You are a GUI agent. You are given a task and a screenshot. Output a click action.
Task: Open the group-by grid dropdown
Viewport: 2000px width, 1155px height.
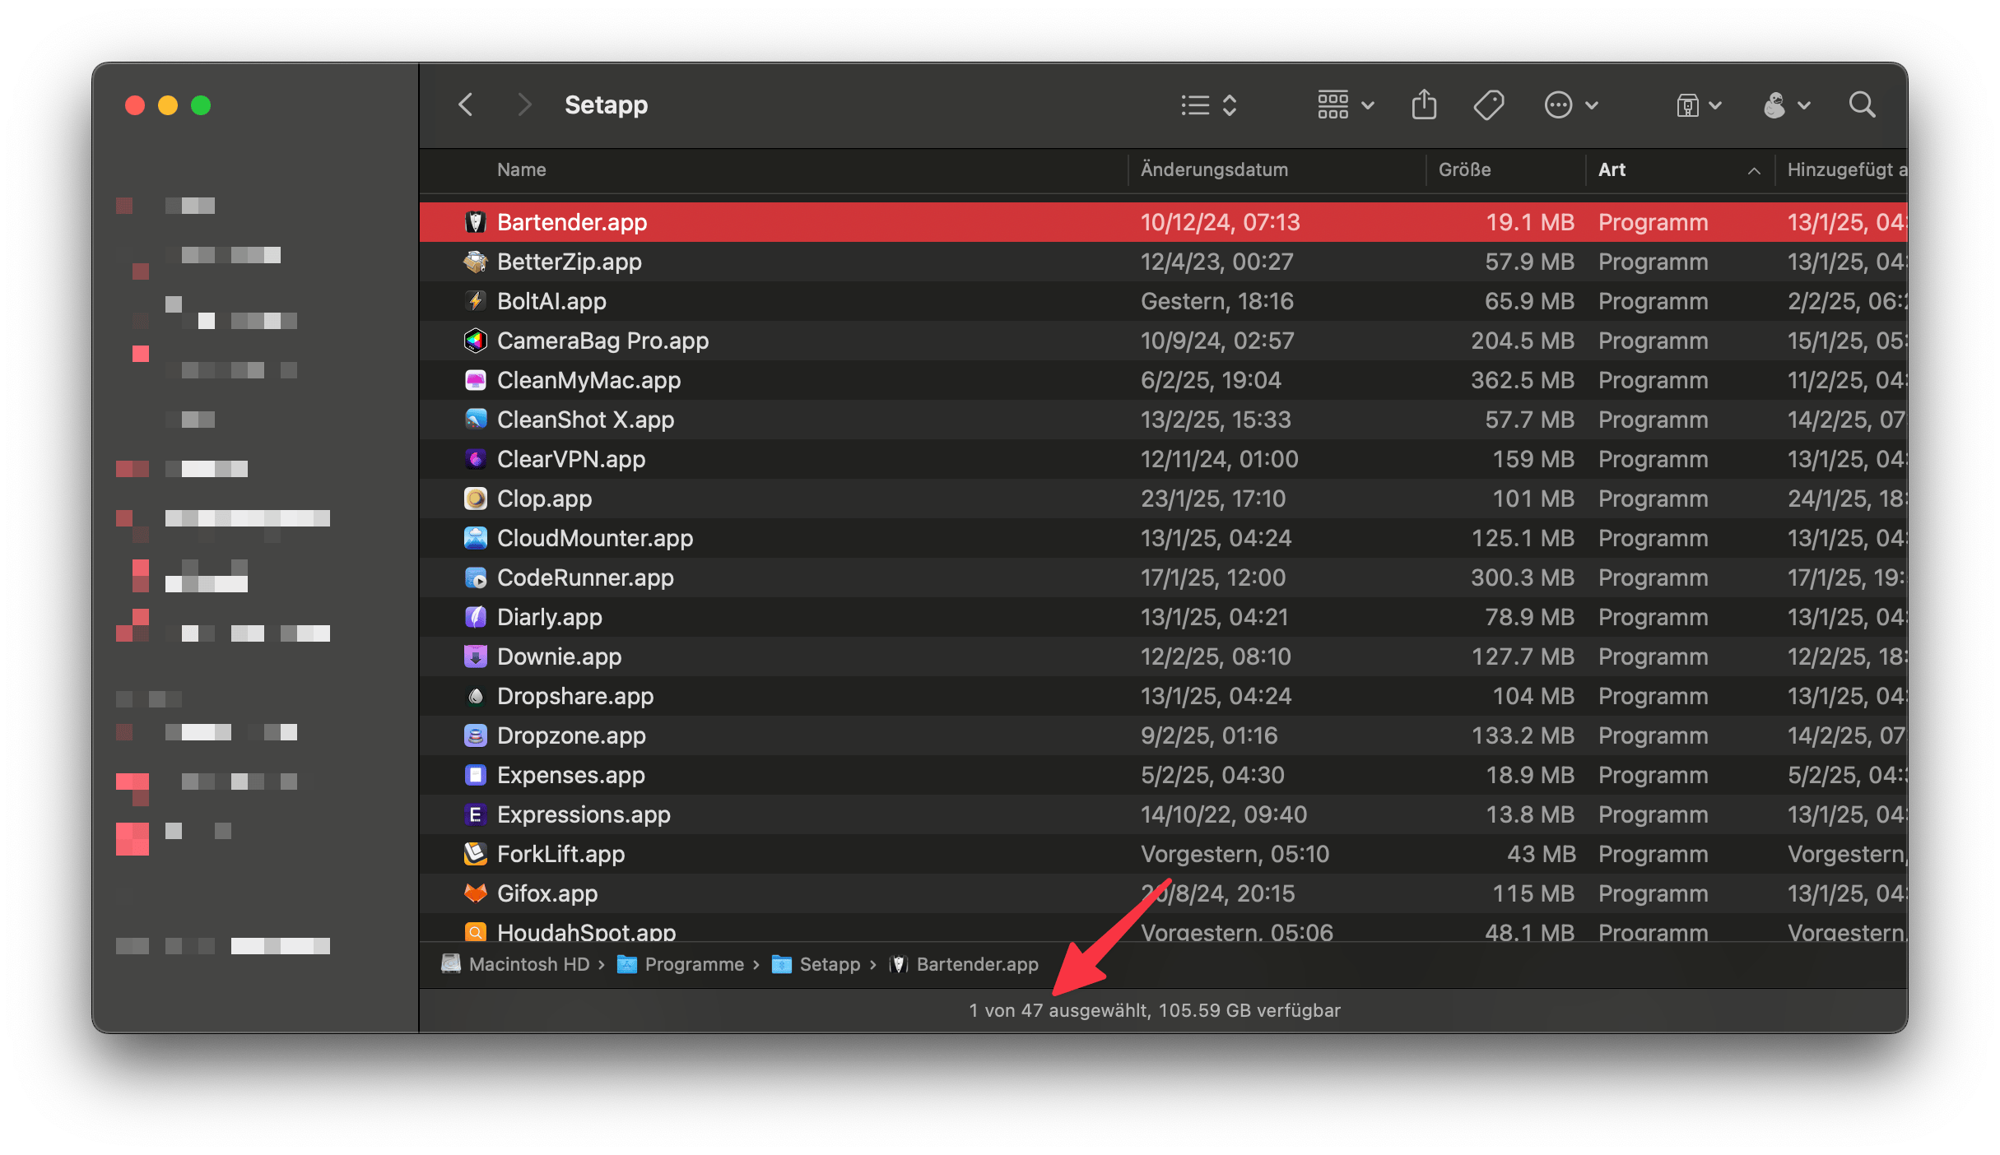1346,105
